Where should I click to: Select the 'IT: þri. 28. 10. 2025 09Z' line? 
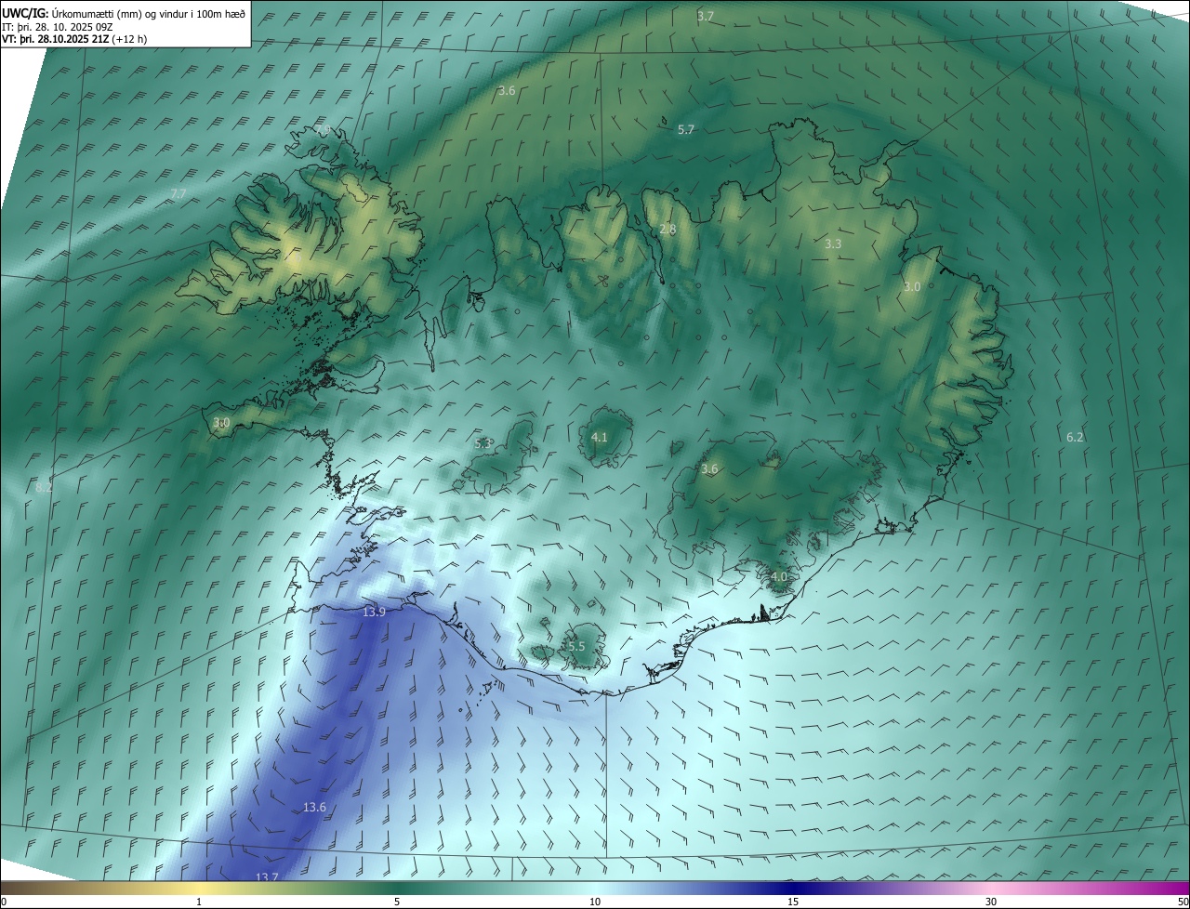point(57,26)
